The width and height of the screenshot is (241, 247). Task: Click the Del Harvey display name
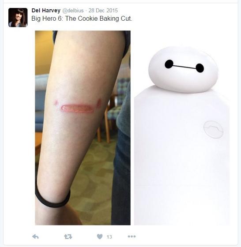[x=46, y=11]
